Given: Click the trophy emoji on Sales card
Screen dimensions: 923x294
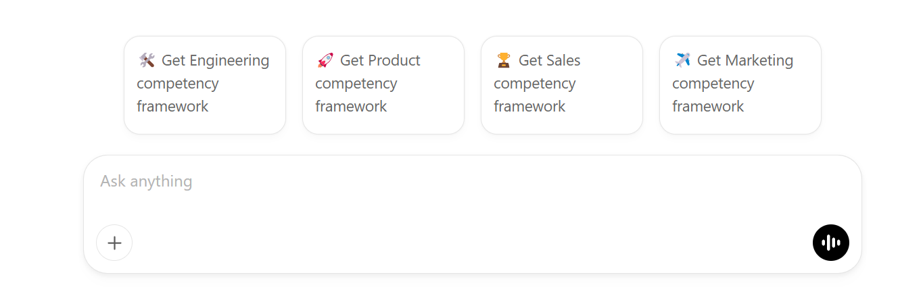Looking at the screenshot, I should point(504,61).
